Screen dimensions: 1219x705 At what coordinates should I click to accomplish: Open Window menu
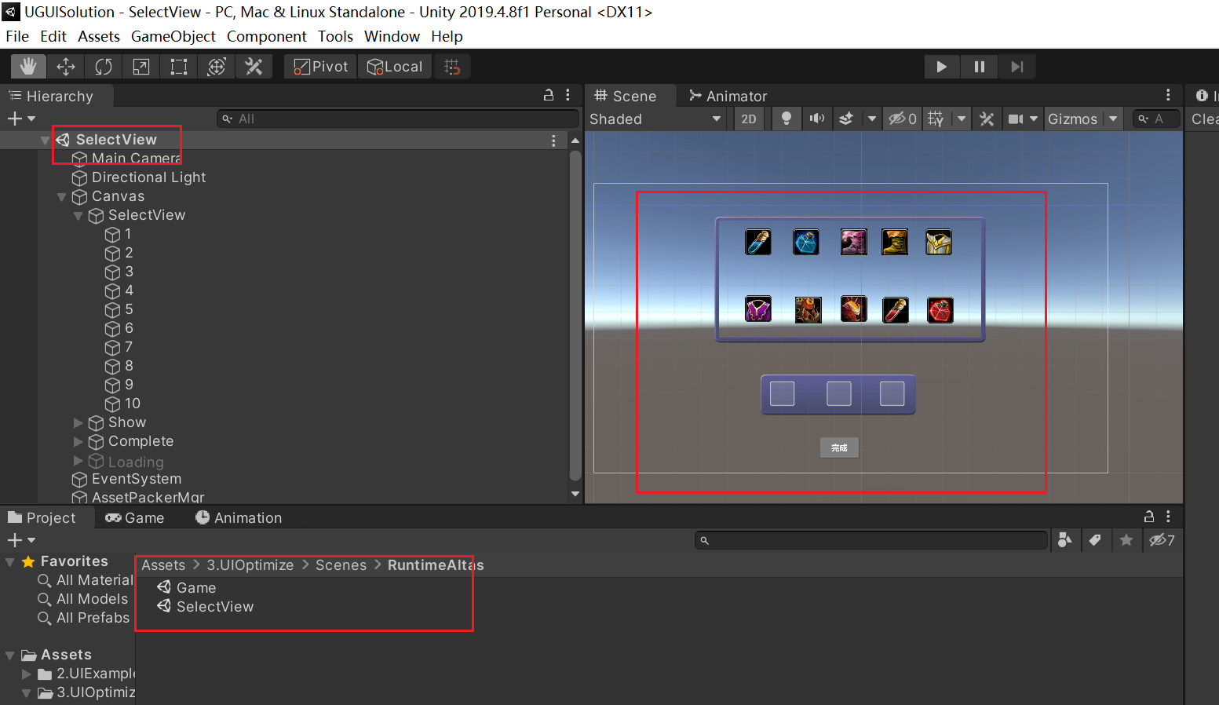tap(392, 36)
